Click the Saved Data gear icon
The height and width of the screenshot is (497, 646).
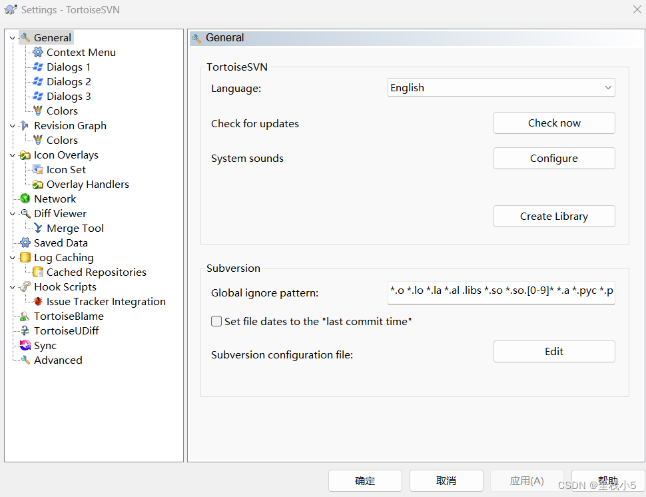coord(25,243)
